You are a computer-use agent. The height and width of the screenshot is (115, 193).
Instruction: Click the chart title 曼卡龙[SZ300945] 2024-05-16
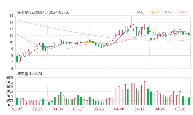[43, 12]
